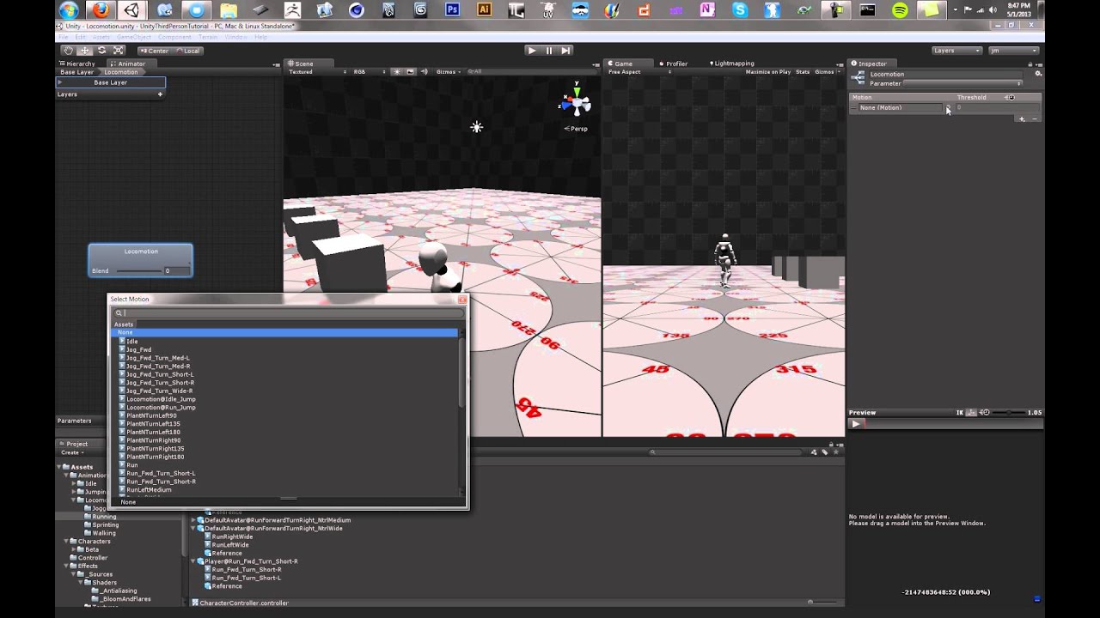This screenshot has height=618, width=1100.
Task: Switch to the Hierarchy tab
Action: (x=77, y=64)
